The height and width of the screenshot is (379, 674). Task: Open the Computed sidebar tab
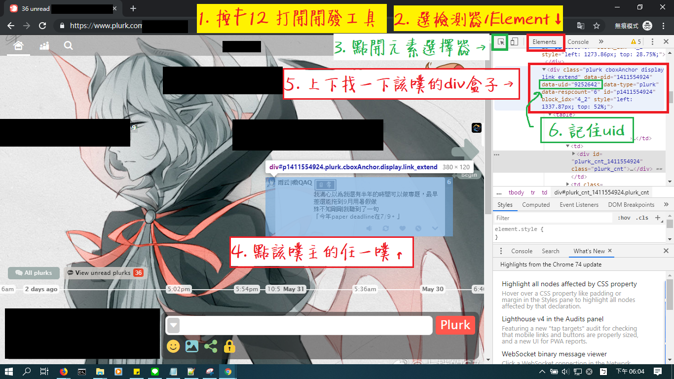click(536, 205)
